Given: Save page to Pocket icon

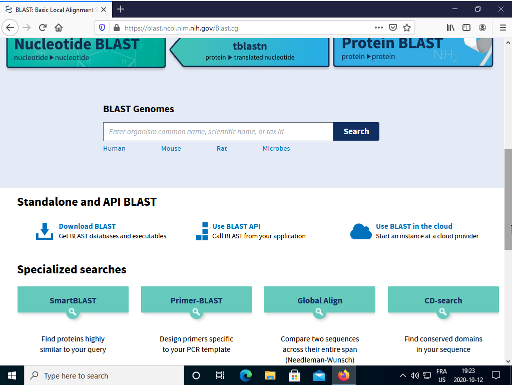Looking at the screenshot, I should point(393,28).
